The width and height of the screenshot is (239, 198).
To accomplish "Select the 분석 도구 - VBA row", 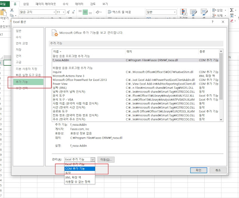I will click(136, 100).
